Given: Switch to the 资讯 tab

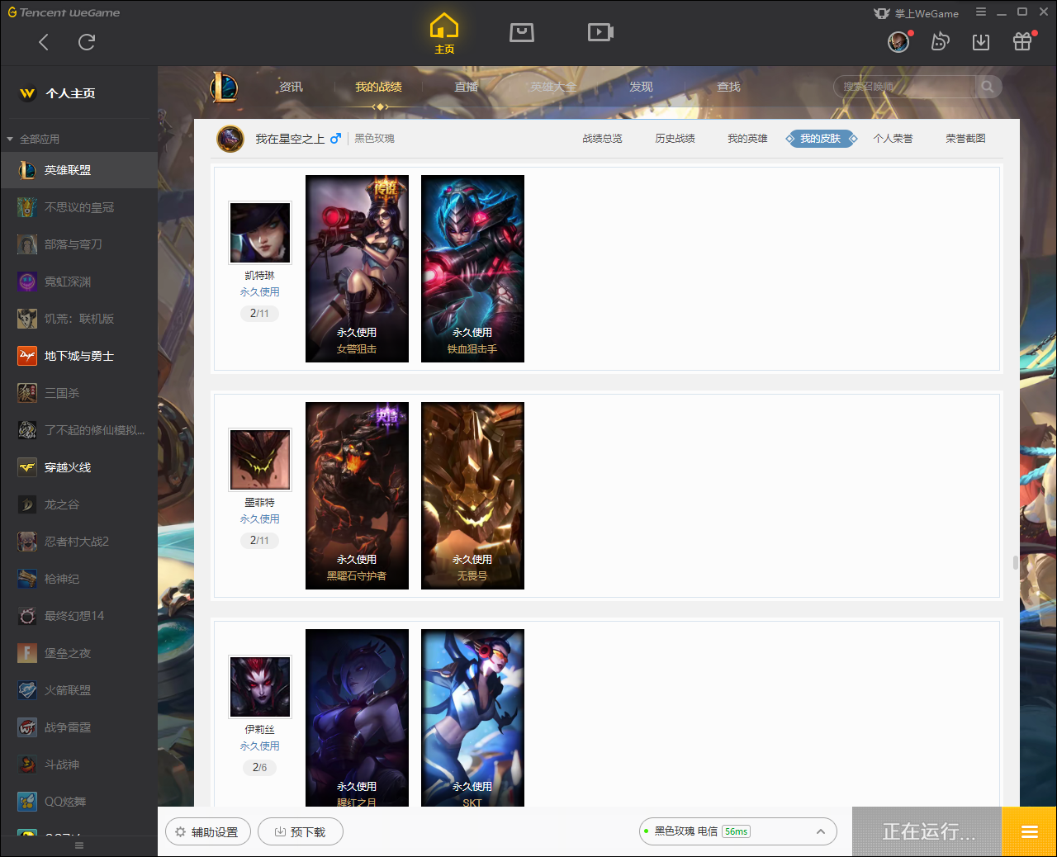Looking at the screenshot, I should 291,87.
